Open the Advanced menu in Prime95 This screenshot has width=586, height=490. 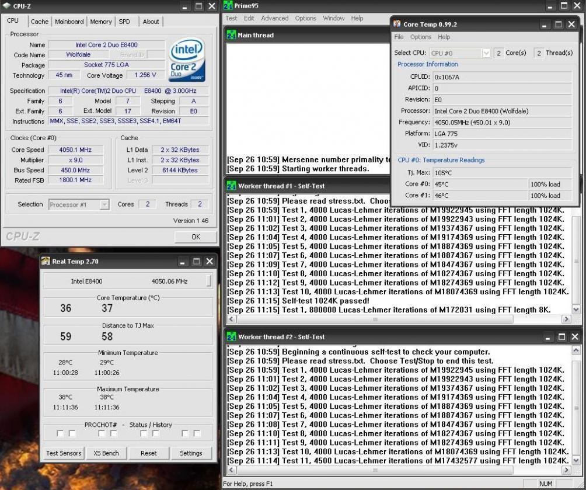[x=275, y=18]
